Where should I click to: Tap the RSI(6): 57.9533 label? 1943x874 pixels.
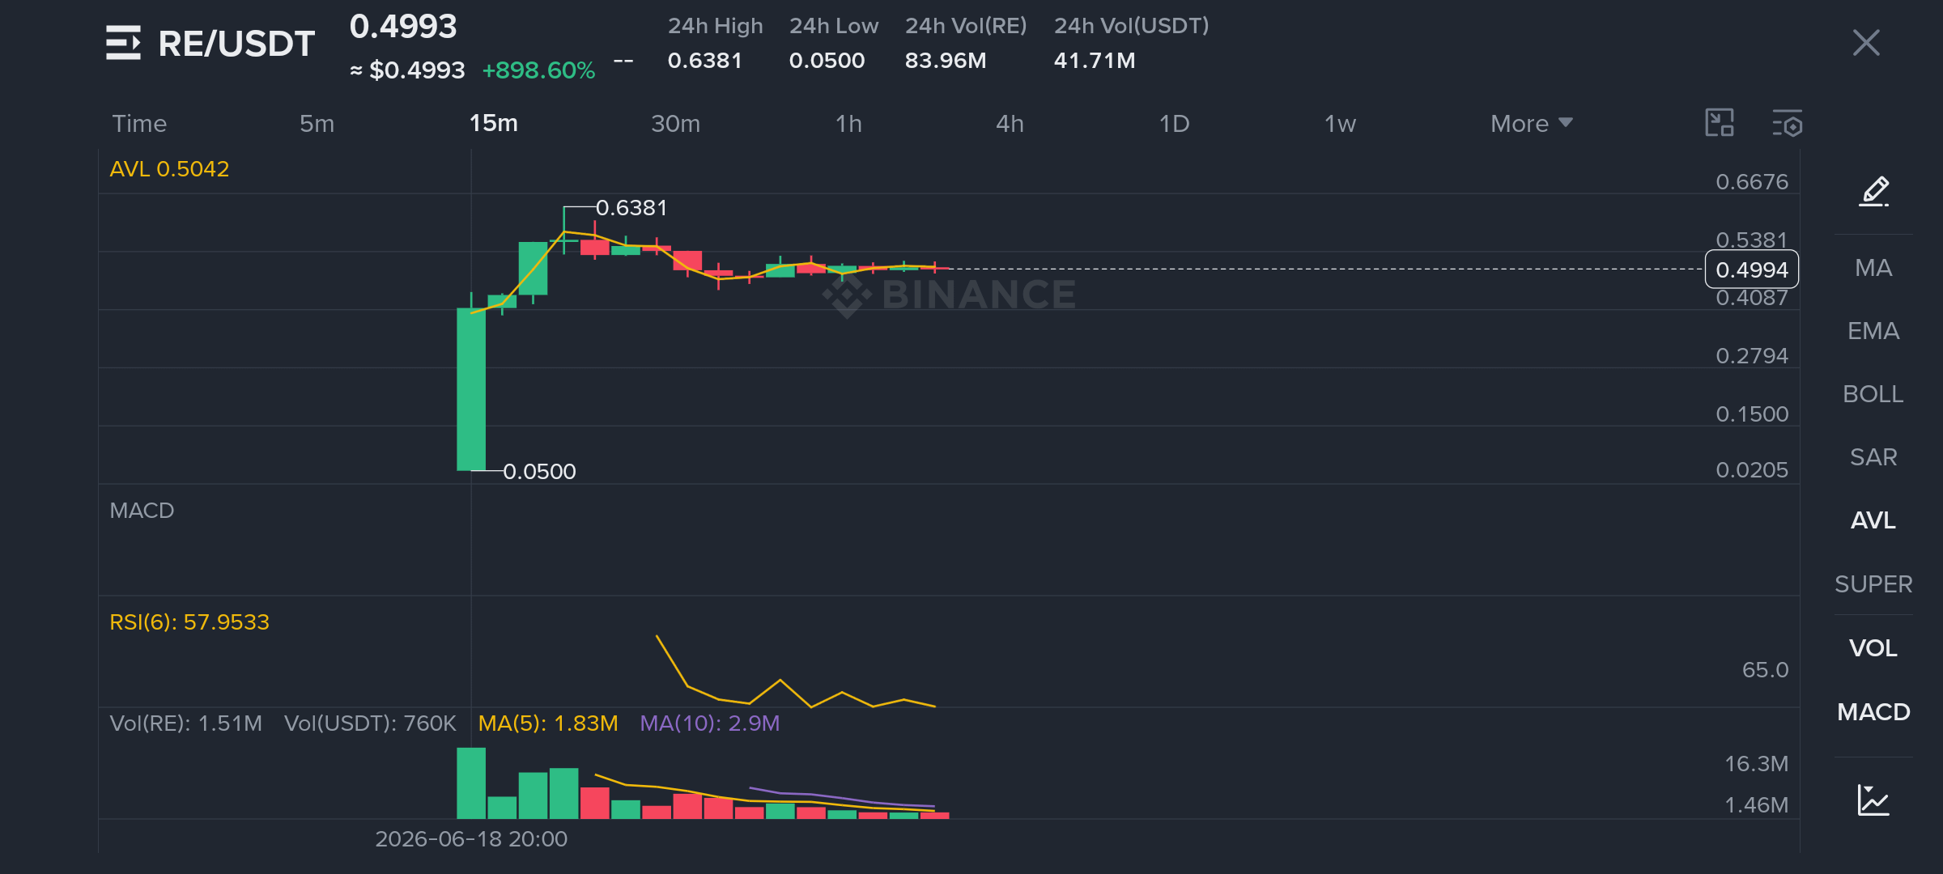pyautogui.click(x=189, y=622)
